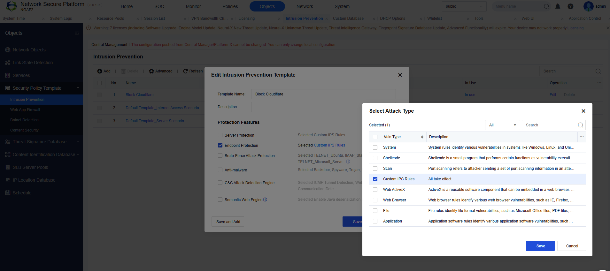Sort by Vuln Type column
610x271 pixels.
tap(422, 137)
